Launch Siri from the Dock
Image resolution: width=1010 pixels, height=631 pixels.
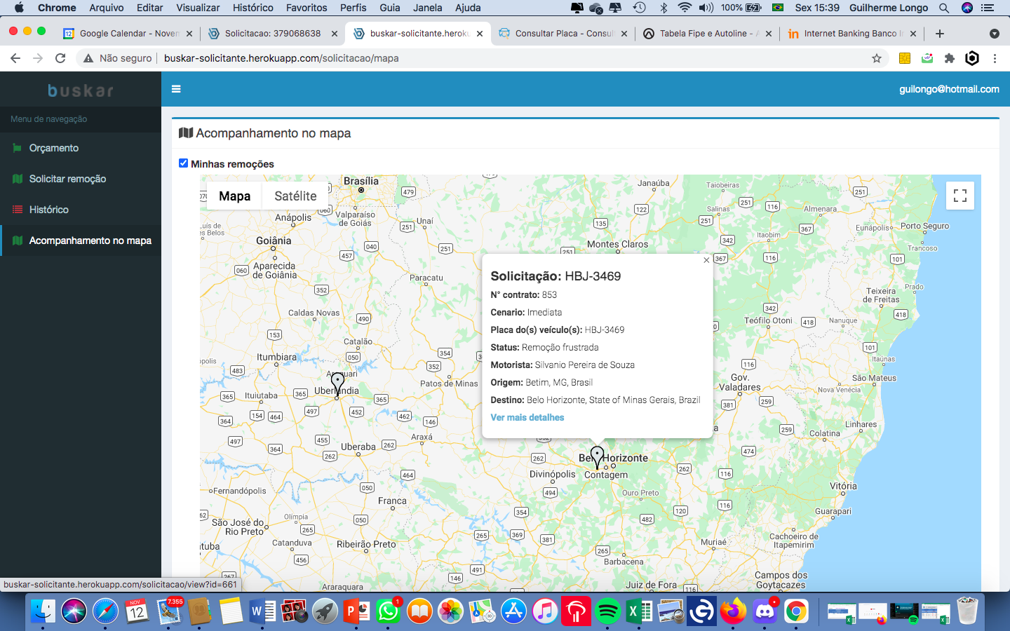[74, 612]
